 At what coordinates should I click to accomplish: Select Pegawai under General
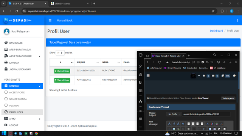[22, 106]
